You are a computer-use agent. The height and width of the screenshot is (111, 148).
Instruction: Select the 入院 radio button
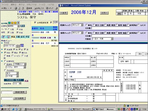pos(9,29)
